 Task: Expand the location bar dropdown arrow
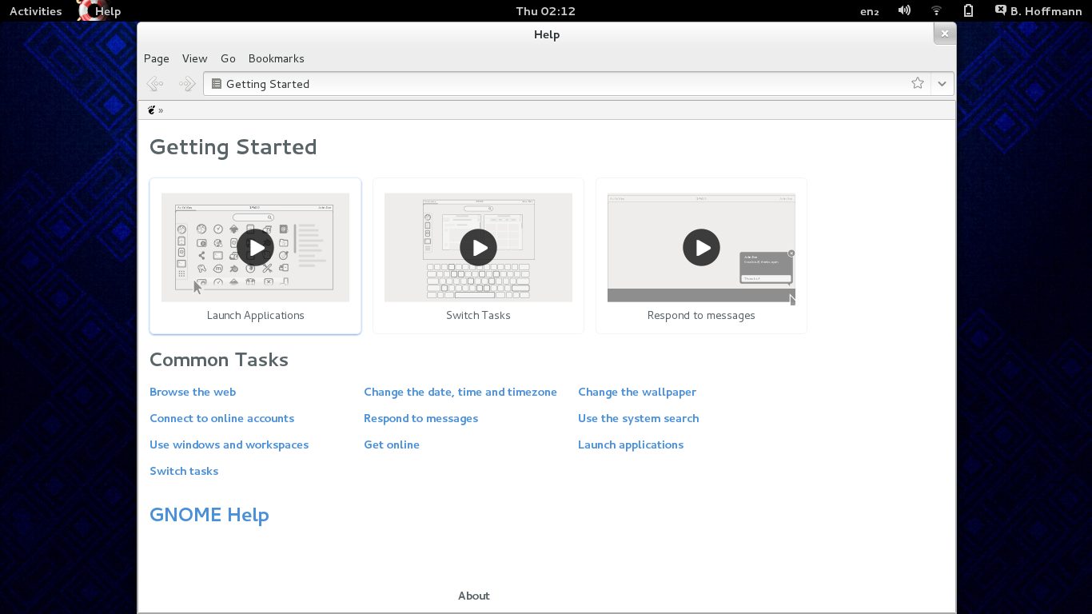pos(942,84)
